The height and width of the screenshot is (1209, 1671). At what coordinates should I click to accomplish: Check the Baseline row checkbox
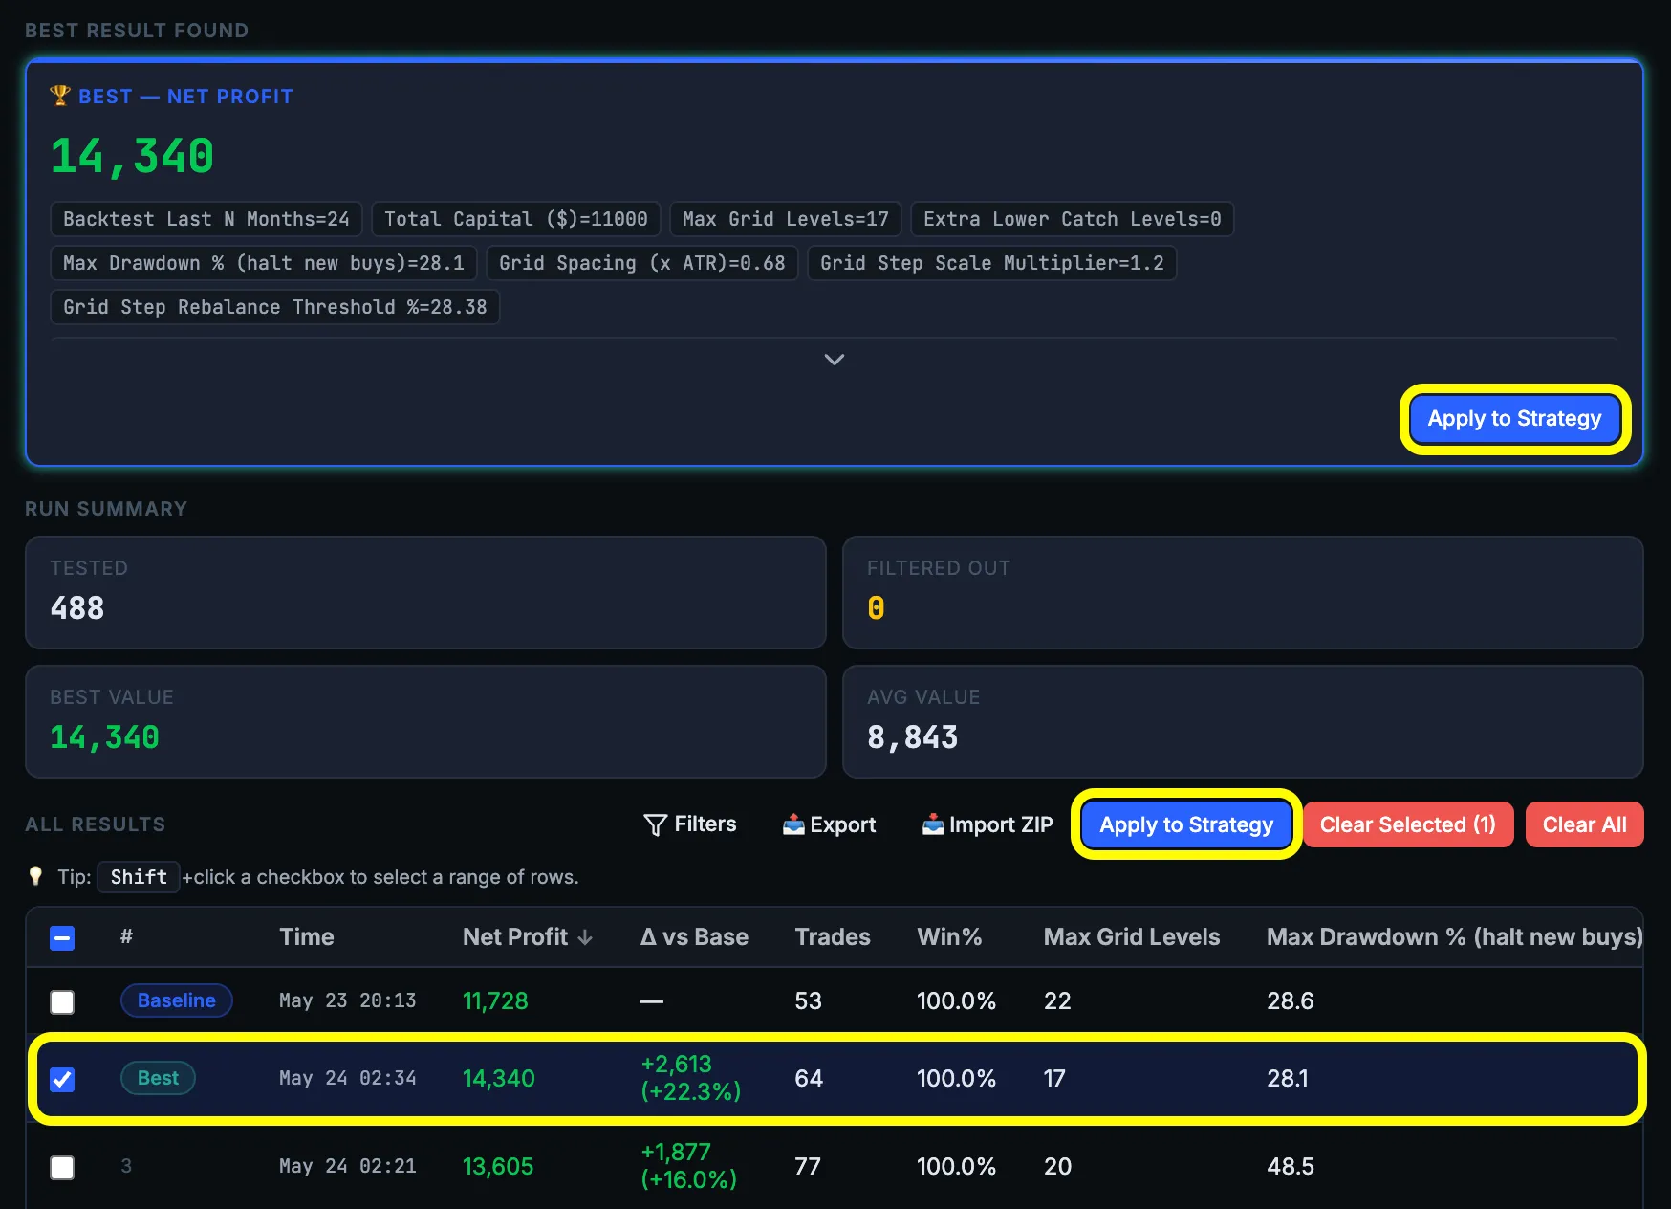62,1001
